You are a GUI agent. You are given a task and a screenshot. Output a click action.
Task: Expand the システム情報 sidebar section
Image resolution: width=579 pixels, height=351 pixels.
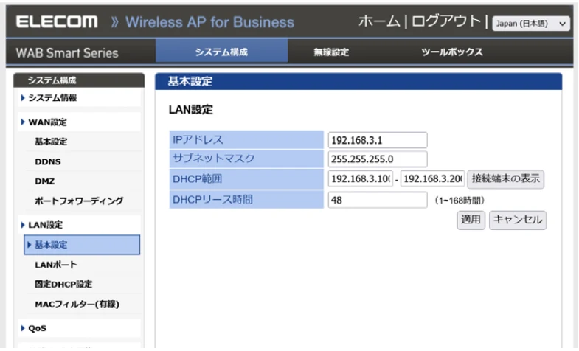pos(79,98)
